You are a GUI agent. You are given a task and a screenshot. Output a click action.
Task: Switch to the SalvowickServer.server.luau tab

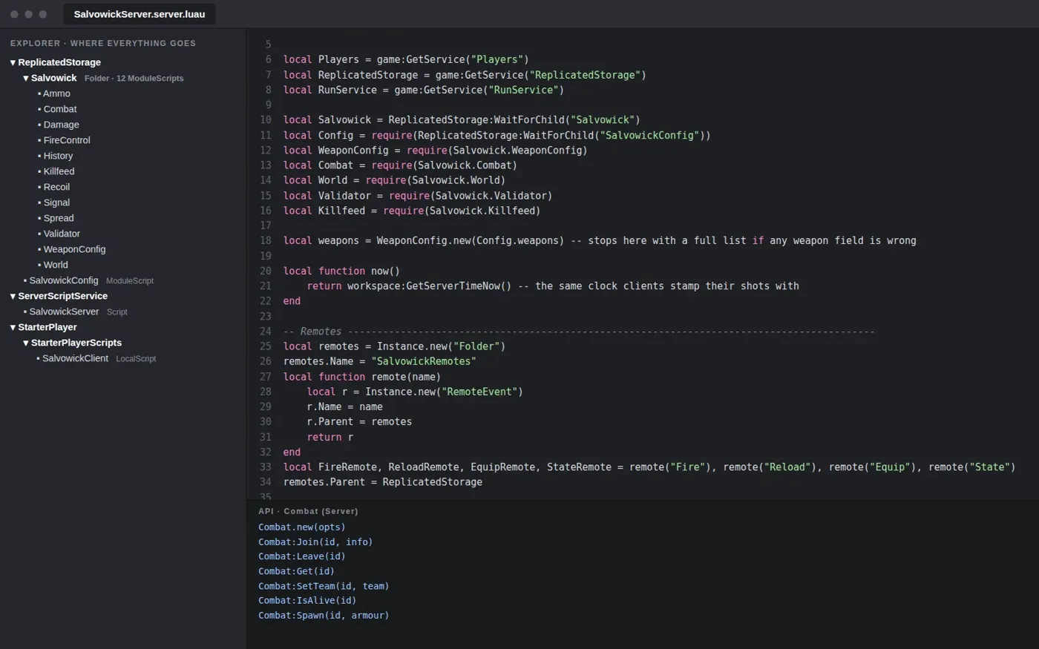(140, 14)
